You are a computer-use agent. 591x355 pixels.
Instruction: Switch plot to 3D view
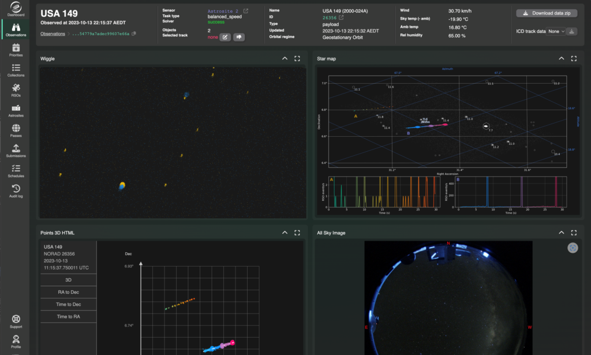[68, 280]
